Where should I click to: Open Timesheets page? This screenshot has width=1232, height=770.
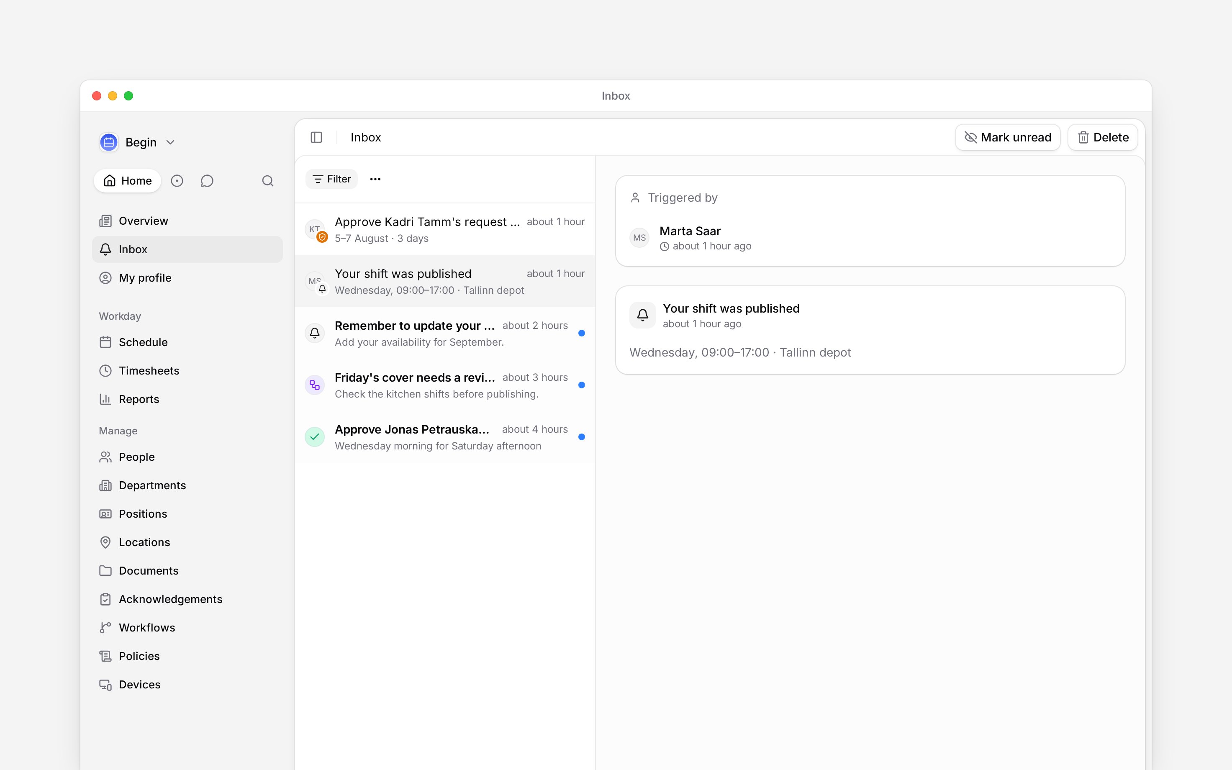(x=187, y=371)
